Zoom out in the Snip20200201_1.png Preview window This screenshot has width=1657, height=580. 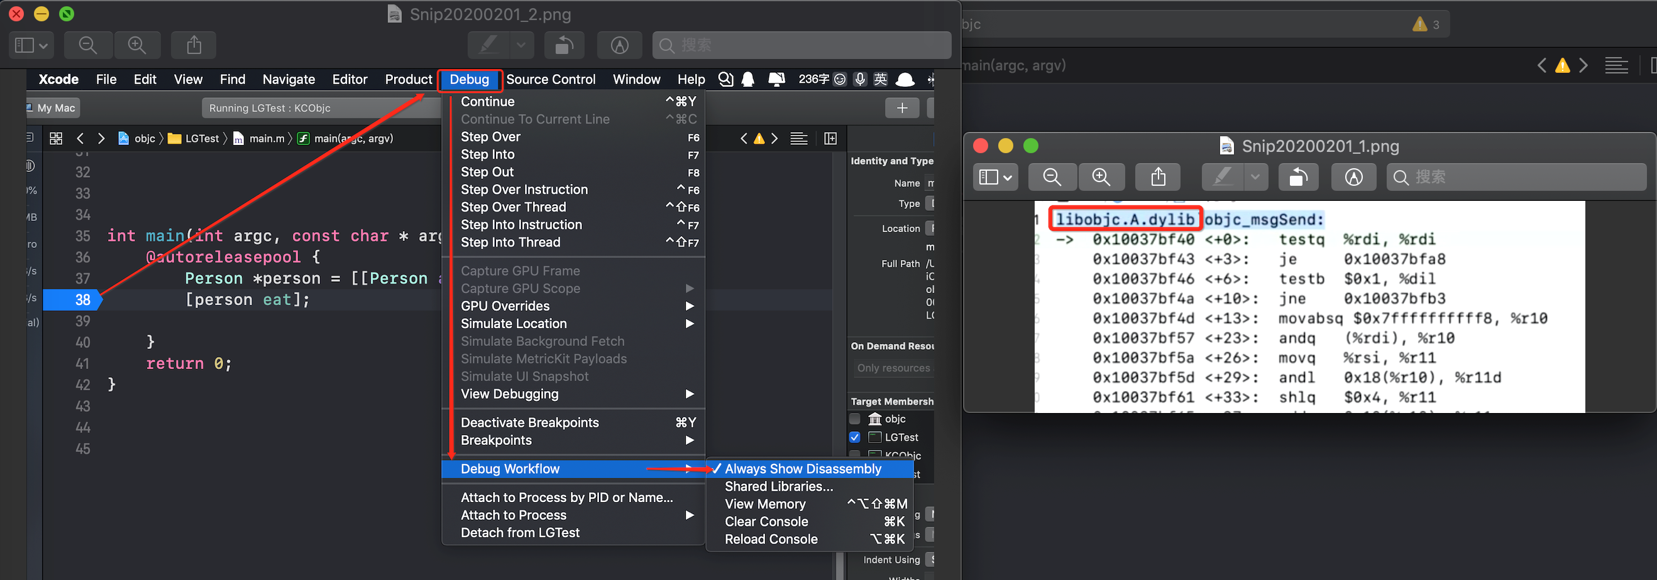(1052, 176)
